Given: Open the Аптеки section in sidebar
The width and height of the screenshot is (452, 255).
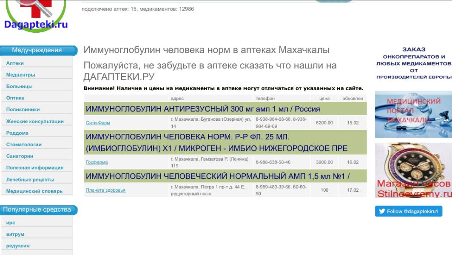Looking at the screenshot, I should (x=15, y=63).
